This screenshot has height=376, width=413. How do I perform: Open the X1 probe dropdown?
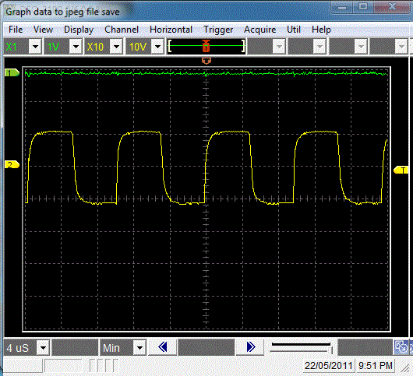coord(35,47)
